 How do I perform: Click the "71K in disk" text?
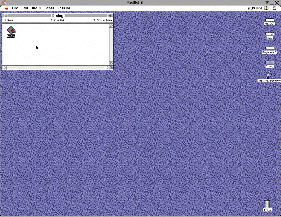point(58,20)
